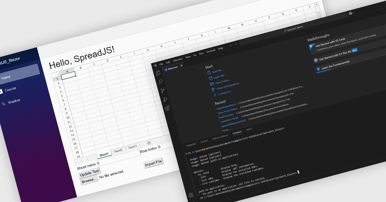Click the Row Index input field
Viewport: 386px width, 202px height.
coord(165,146)
